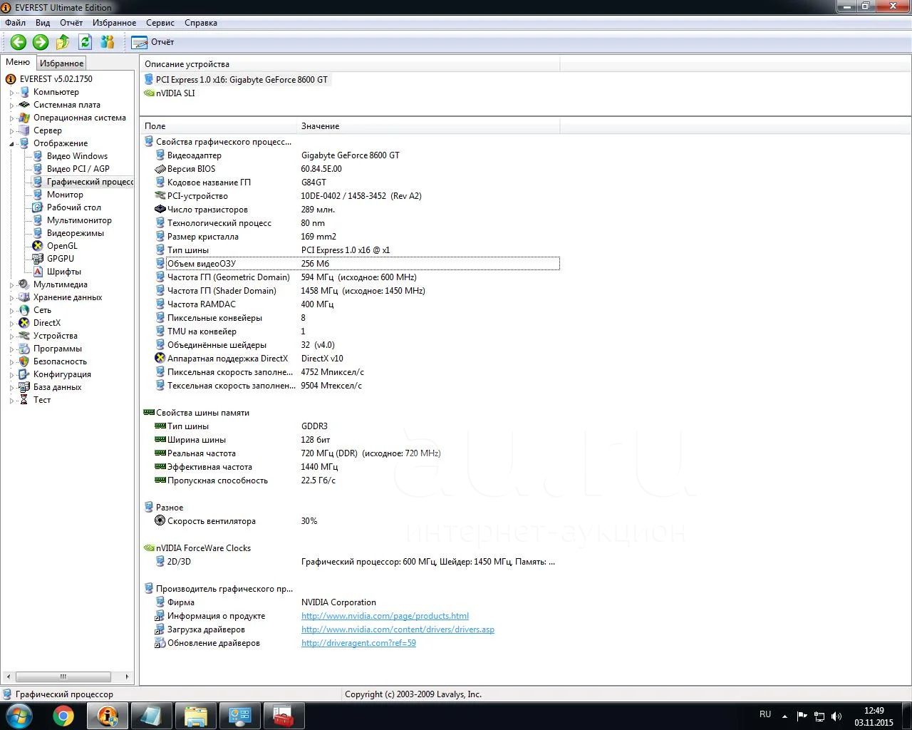Expand the Хранение данных tree node
This screenshot has width=912, height=730.
pyautogui.click(x=11, y=297)
